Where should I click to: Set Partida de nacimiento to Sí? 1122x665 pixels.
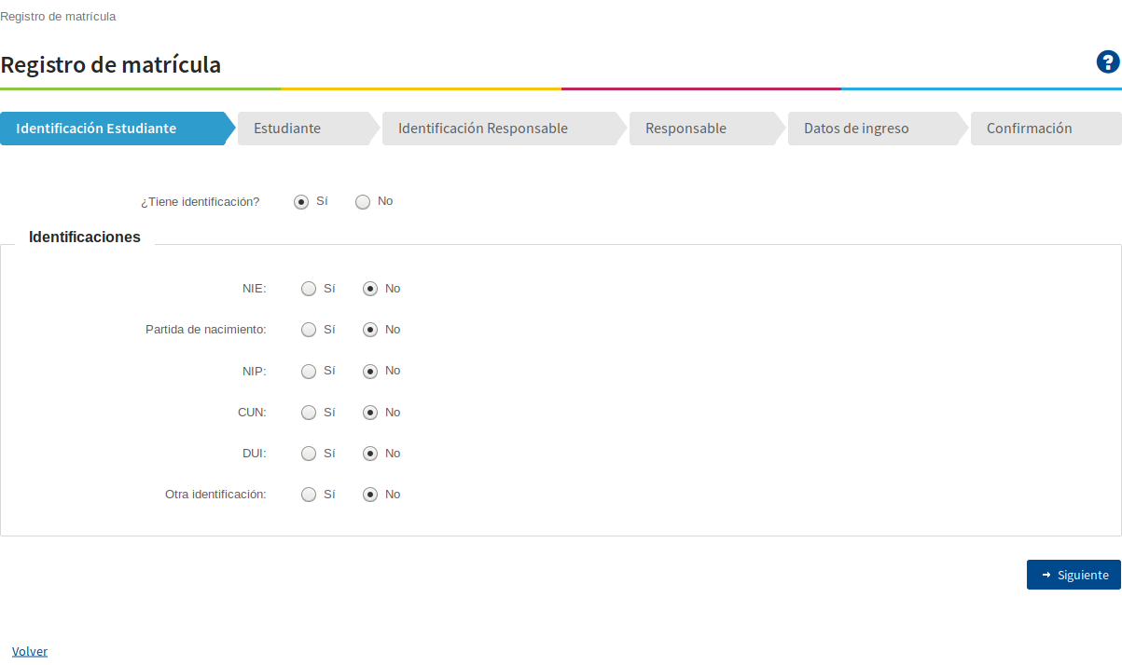(x=309, y=330)
